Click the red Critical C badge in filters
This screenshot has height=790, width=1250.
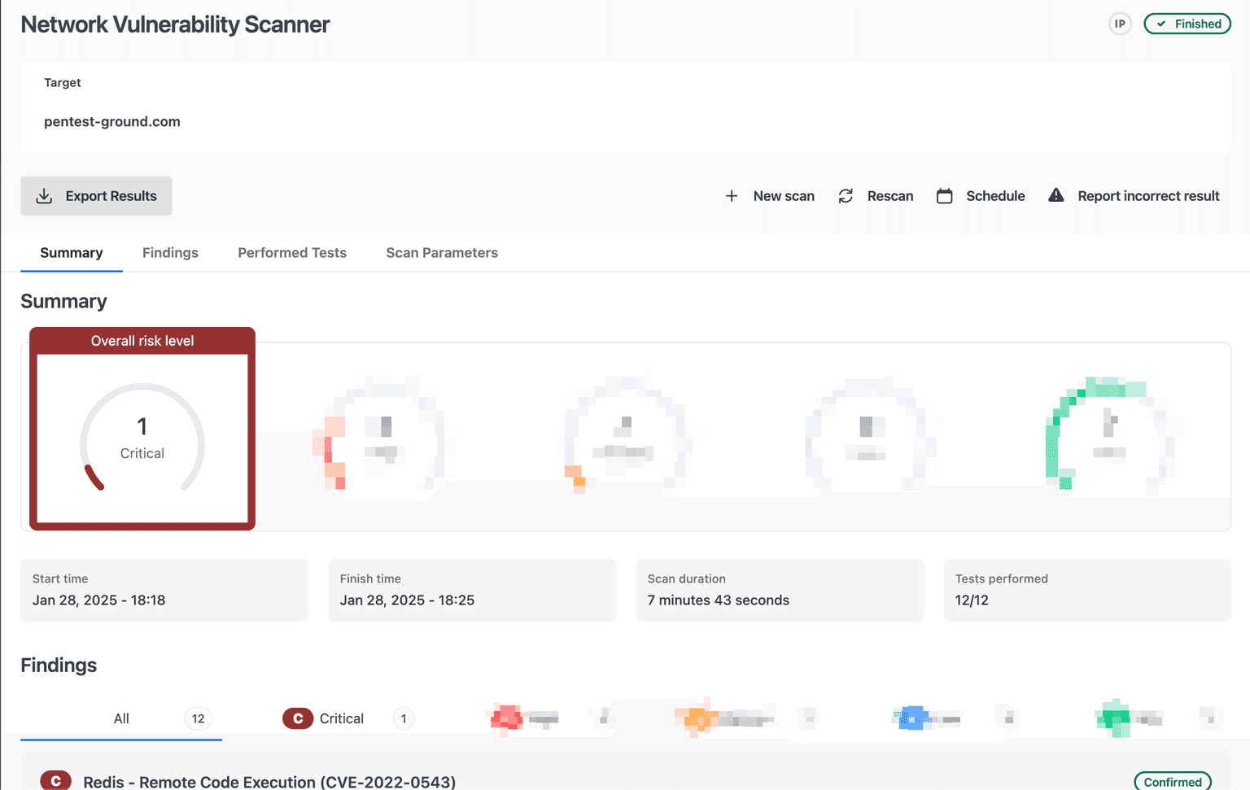coord(298,718)
